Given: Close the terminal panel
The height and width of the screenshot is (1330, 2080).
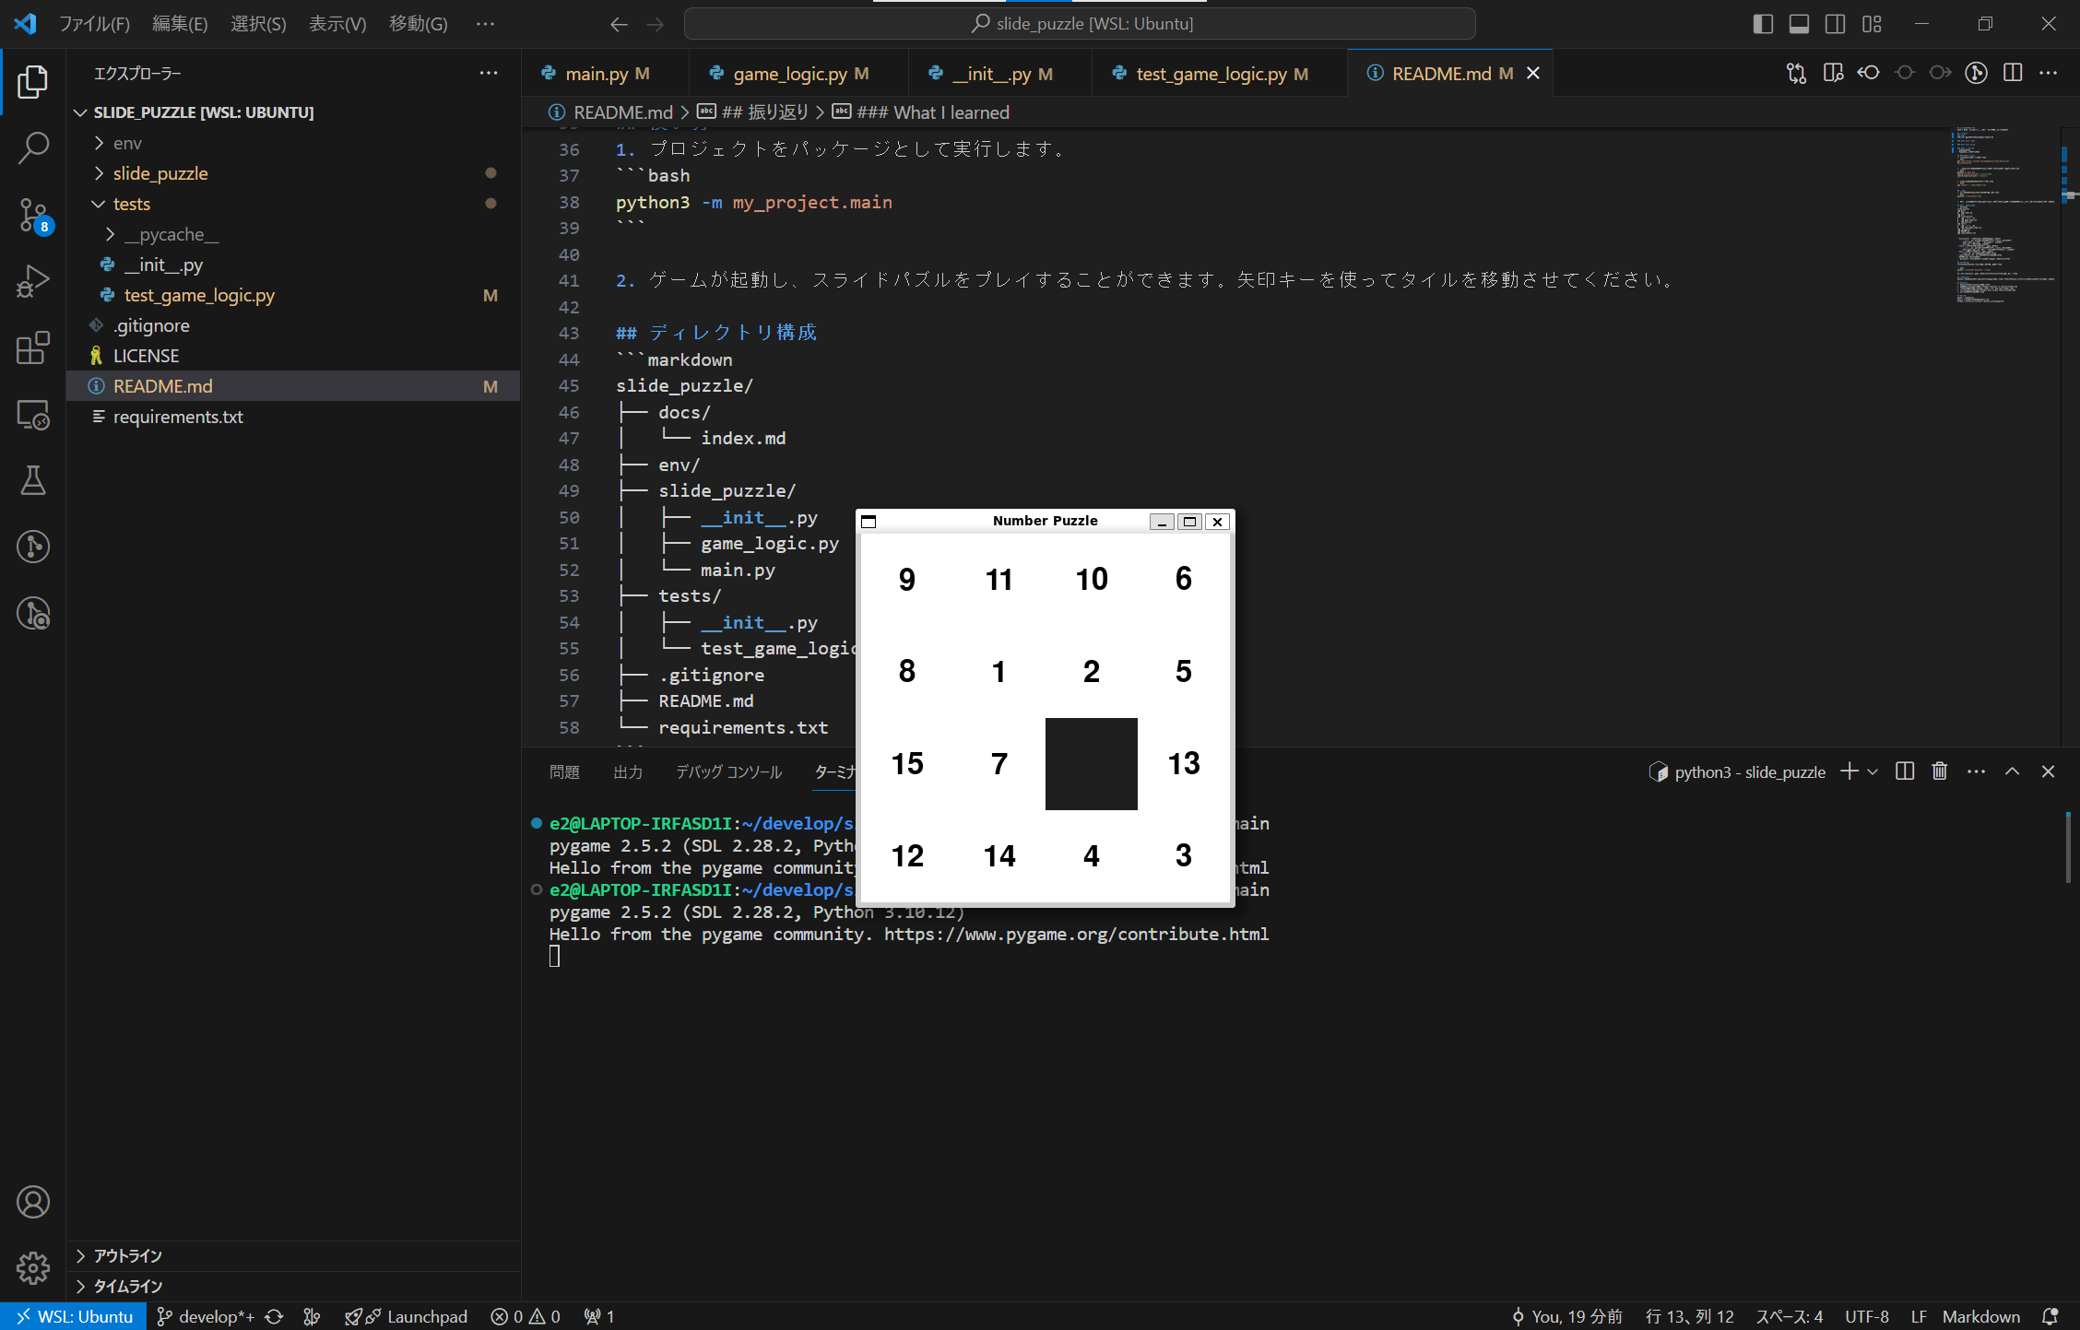Looking at the screenshot, I should (2049, 771).
